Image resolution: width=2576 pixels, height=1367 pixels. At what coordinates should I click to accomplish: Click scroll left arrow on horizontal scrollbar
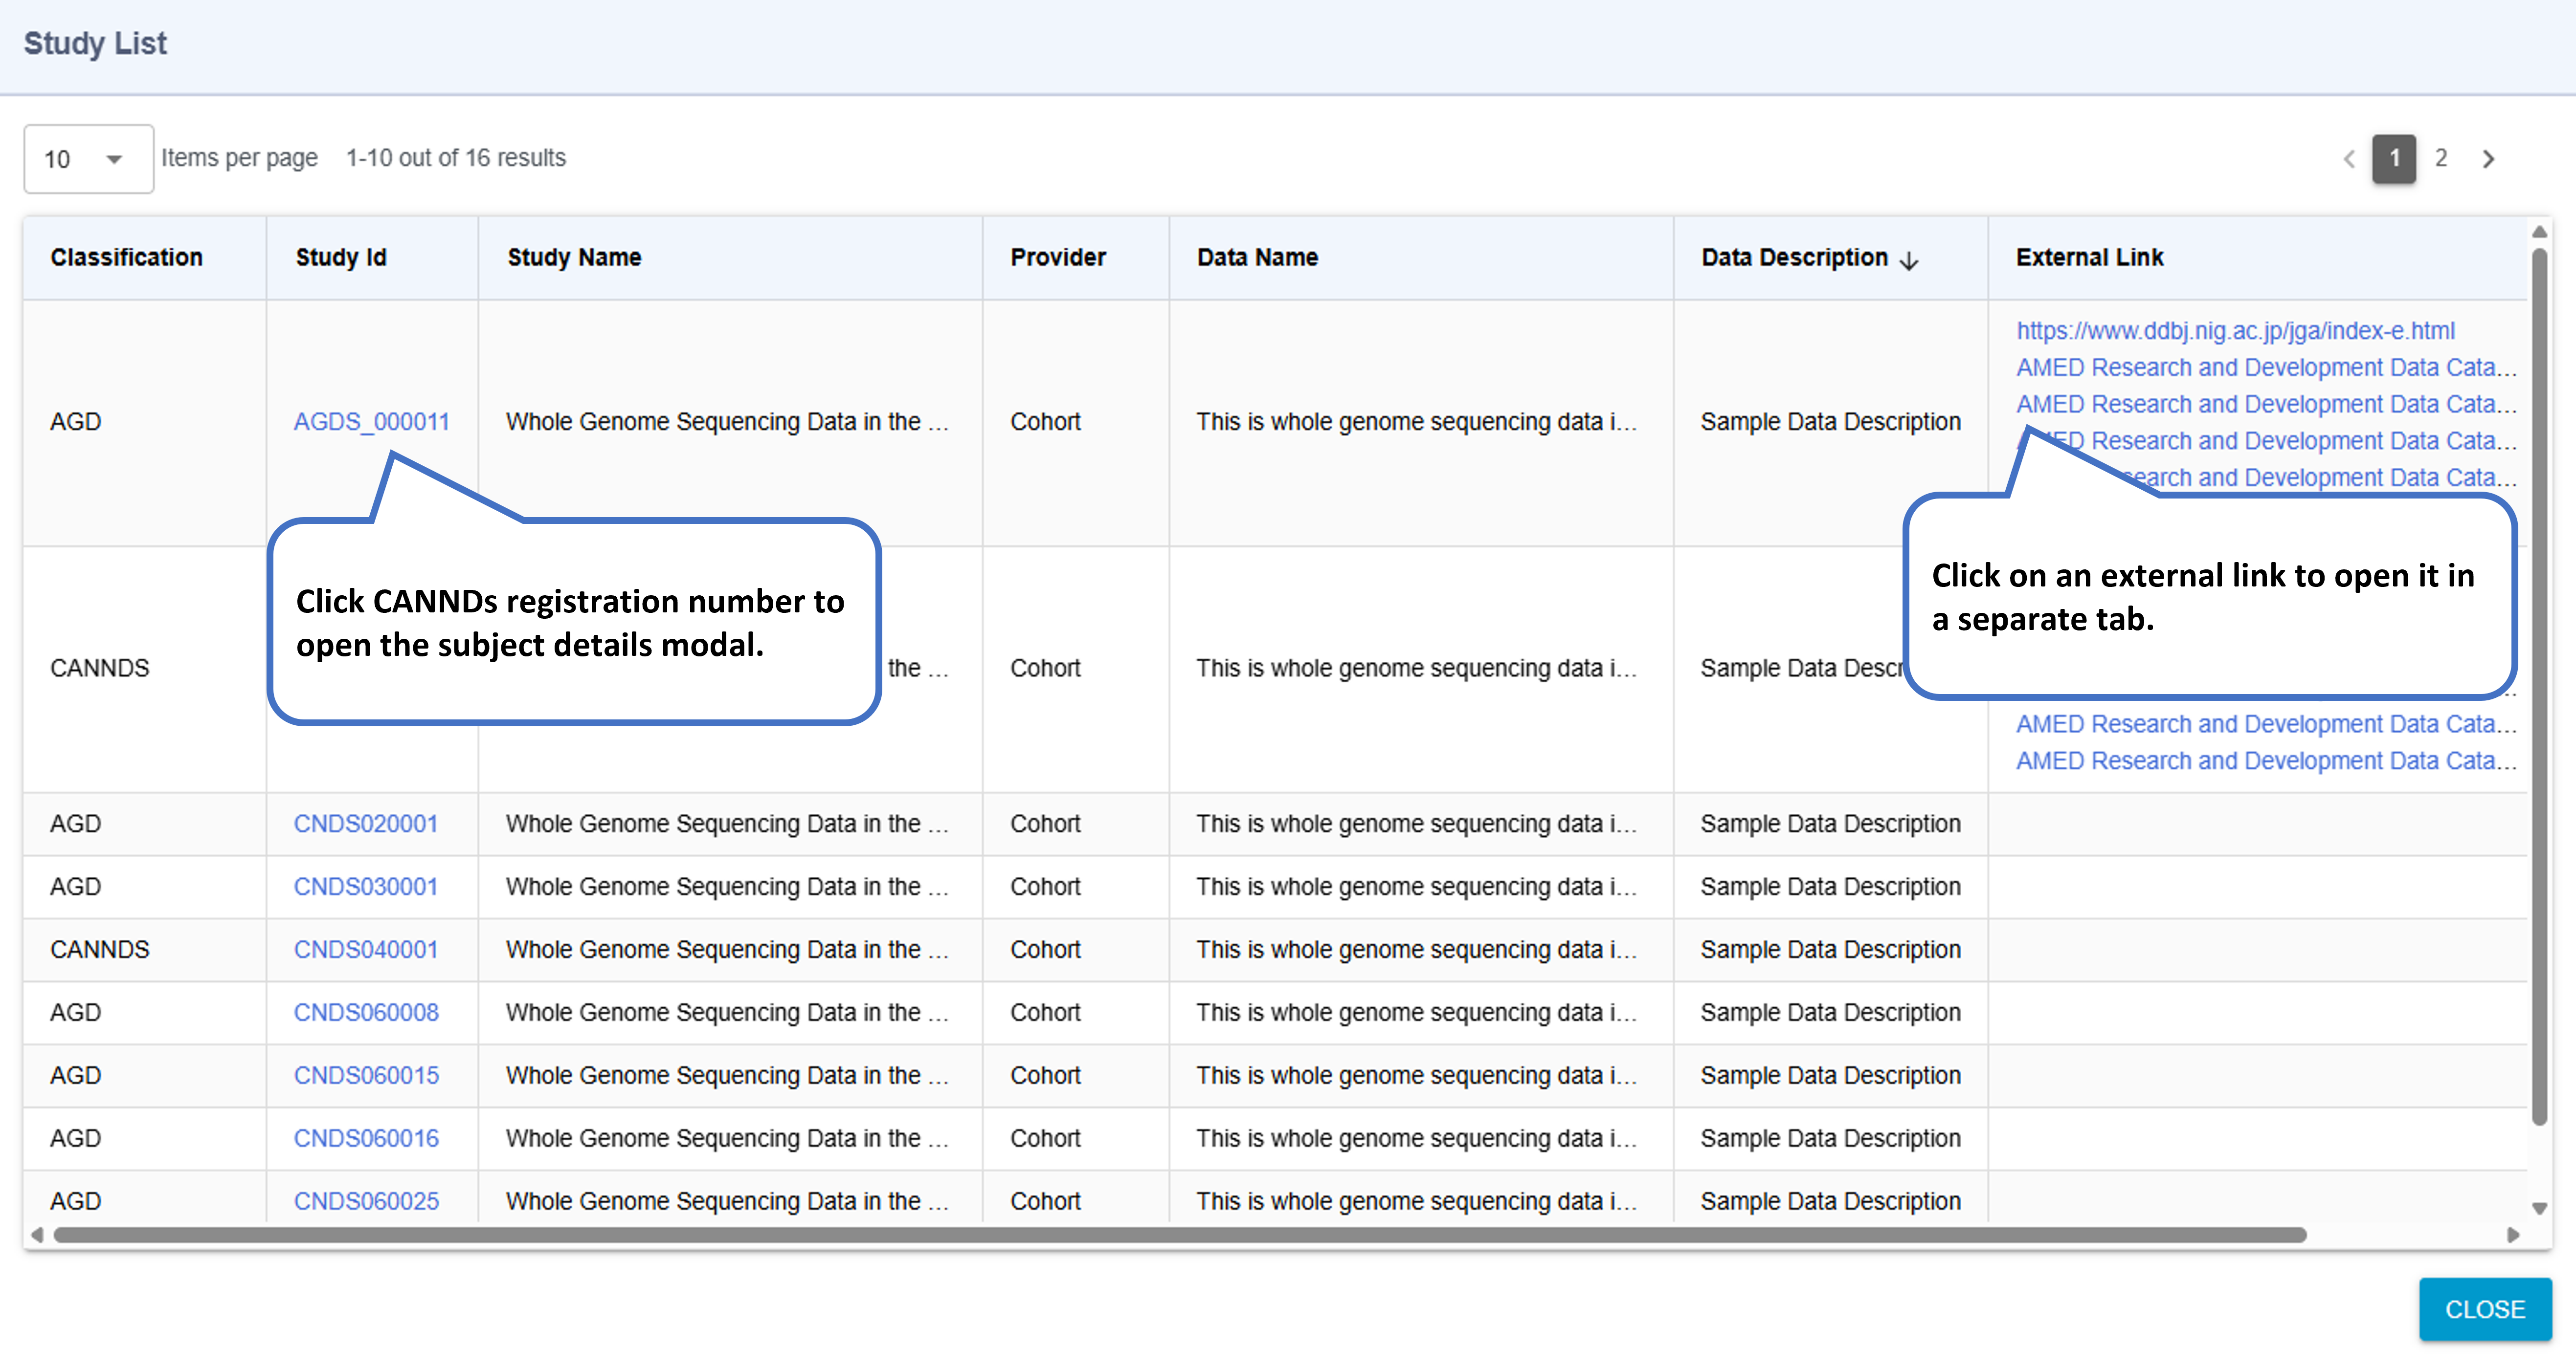[37, 1235]
